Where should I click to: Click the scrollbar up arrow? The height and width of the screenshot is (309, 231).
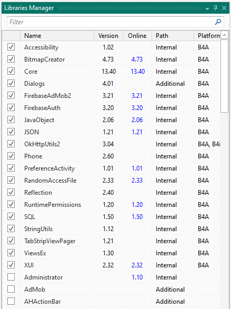coord(224,35)
